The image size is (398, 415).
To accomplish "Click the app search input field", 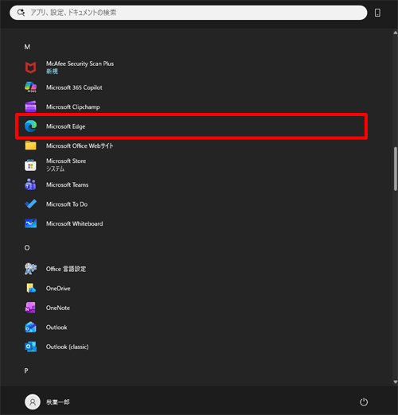I will 189,13.
